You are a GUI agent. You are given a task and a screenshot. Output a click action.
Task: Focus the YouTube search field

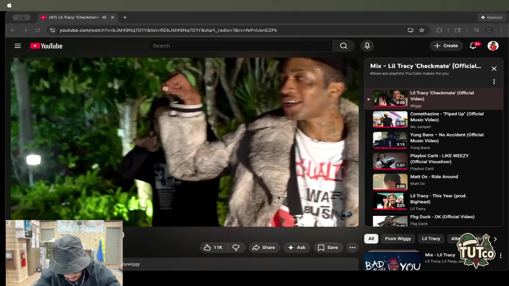tap(240, 46)
